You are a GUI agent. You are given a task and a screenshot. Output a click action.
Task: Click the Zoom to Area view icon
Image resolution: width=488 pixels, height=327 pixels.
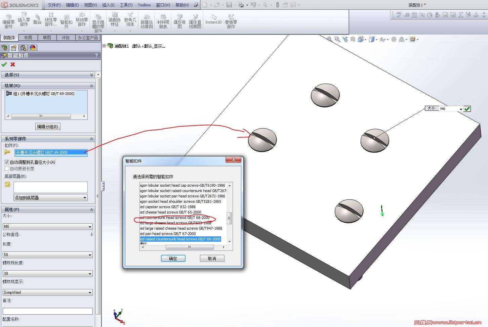[x=337, y=39]
